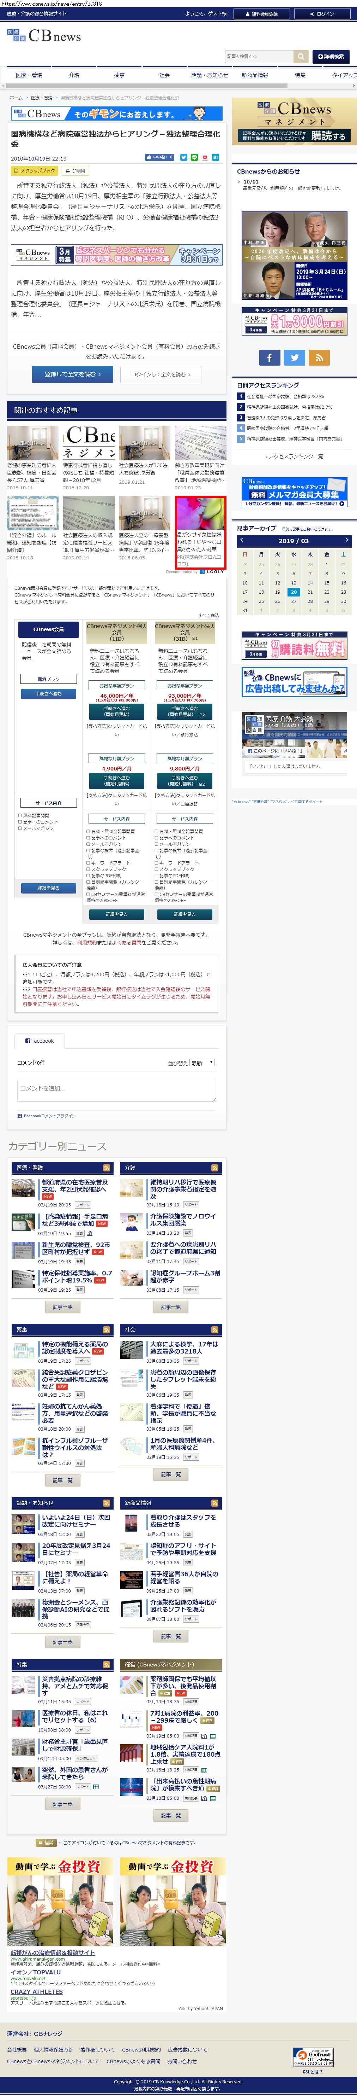Click 記事一覧 button under 薬事 news

(x=62, y=1481)
